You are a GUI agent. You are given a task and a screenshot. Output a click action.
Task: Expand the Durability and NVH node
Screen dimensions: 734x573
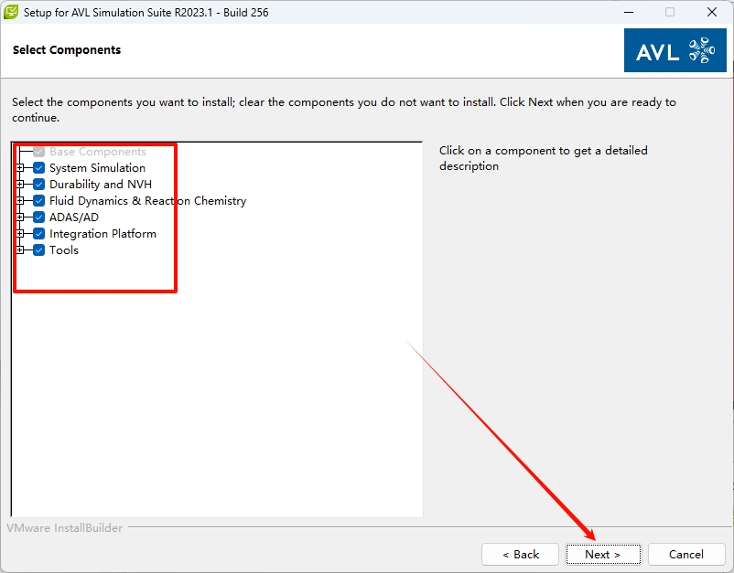pos(20,185)
